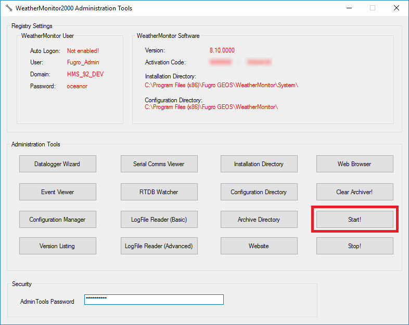The image size is (409, 325).
Task: Click Clear Archiver! button
Action: [355, 192]
